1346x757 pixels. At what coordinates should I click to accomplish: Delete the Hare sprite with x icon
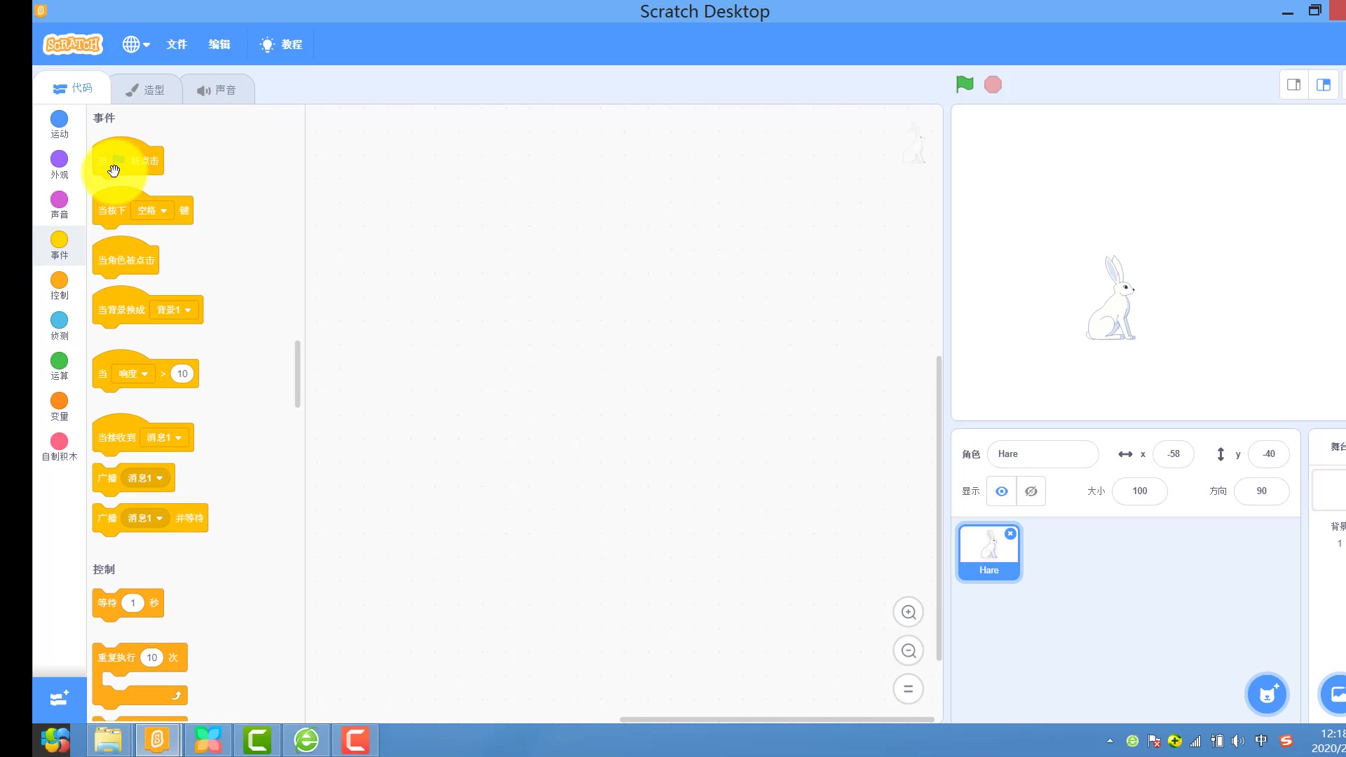[1010, 533]
